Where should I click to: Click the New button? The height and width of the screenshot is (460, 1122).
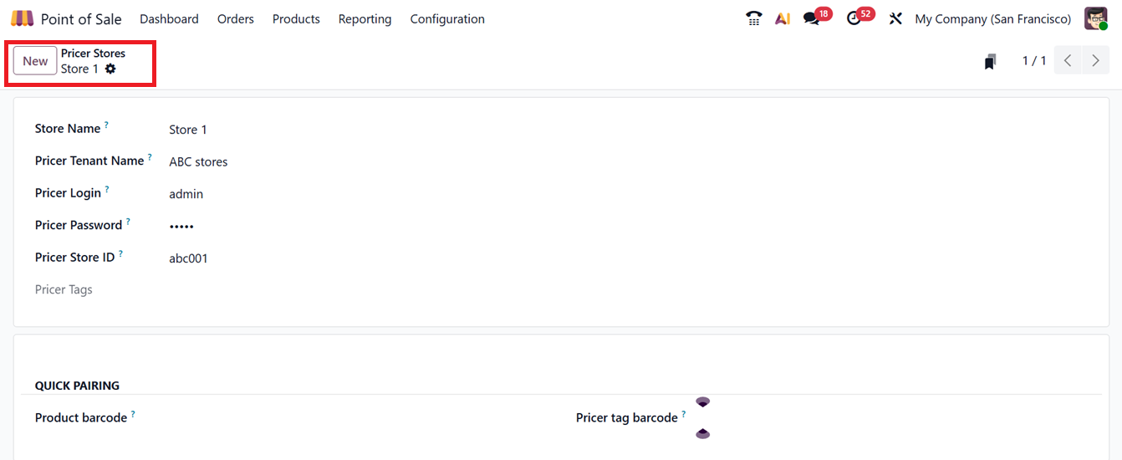(35, 61)
